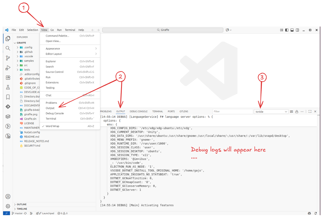
Task: Click the master branch in status bar
Action: pos(19,213)
